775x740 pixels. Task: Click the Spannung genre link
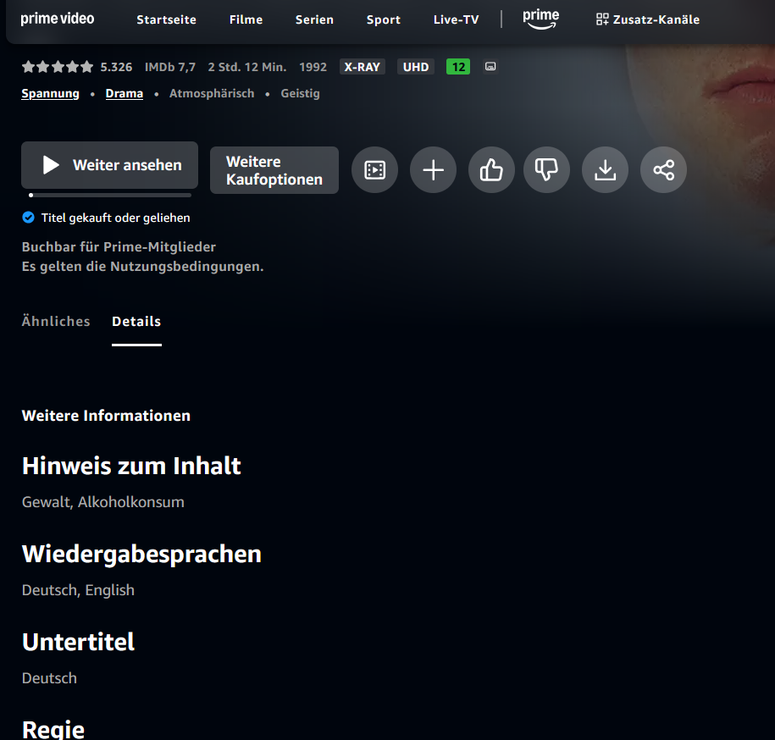[x=50, y=94]
